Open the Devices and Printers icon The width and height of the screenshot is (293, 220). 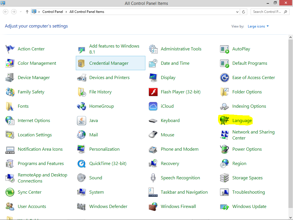click(82, 78)
